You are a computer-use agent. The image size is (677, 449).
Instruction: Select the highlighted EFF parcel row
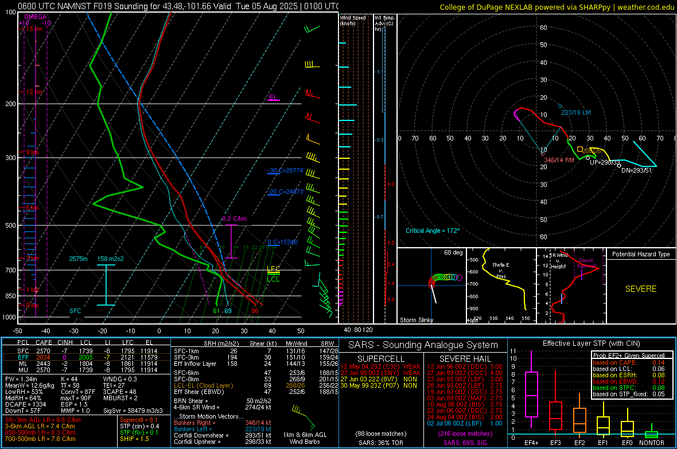(87, 357)
